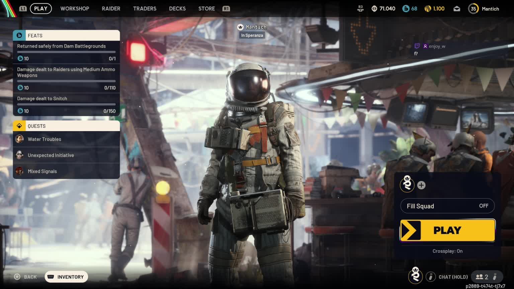Click the BACK label
Image resolution: width=514 pixels, height=289 pixels.
(x=30, y=277)
